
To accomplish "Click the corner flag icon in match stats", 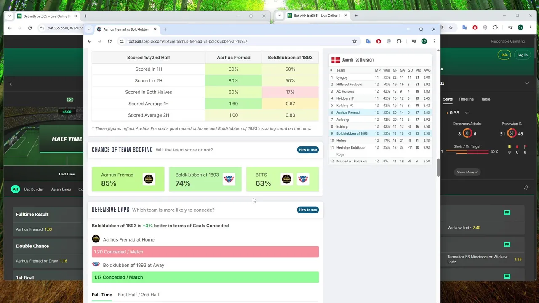I will 525,146.
